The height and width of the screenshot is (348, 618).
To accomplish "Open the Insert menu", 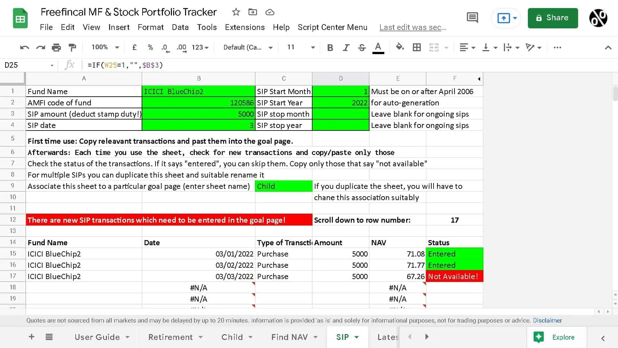I will click(119, 27).
